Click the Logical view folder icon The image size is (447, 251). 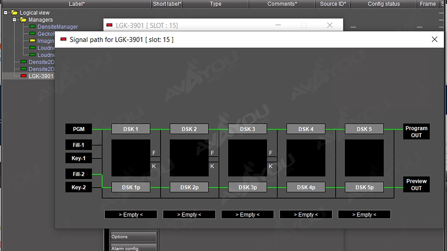[14, 13]
